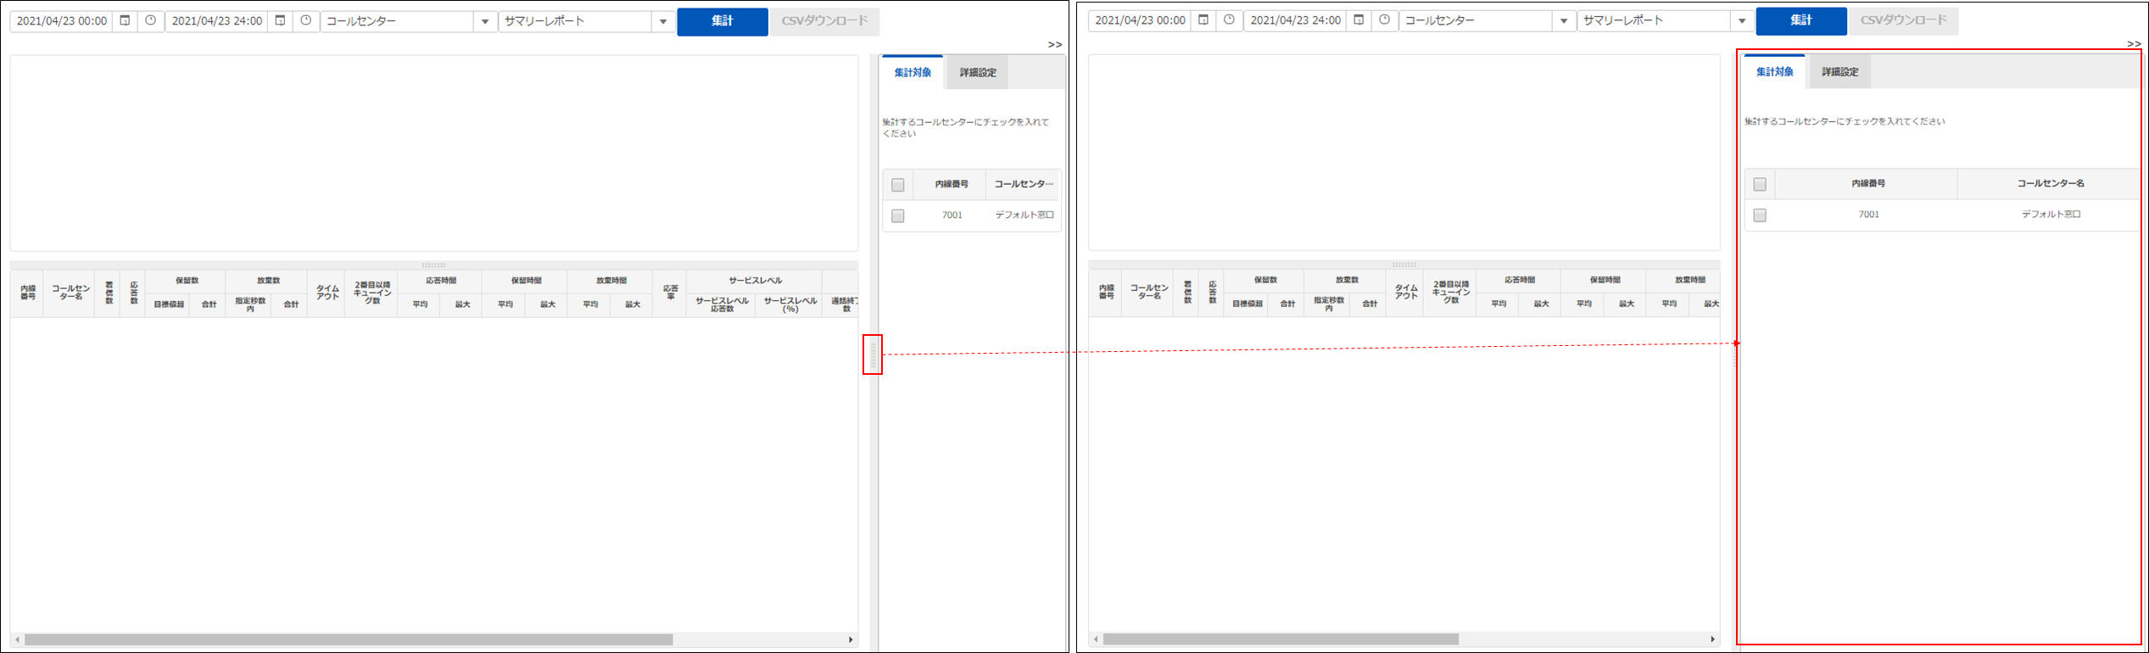Screen dimensions: 2149x653
Task: Check the 7001 row checkbox in left screenshot
Action: coord(898,216)
